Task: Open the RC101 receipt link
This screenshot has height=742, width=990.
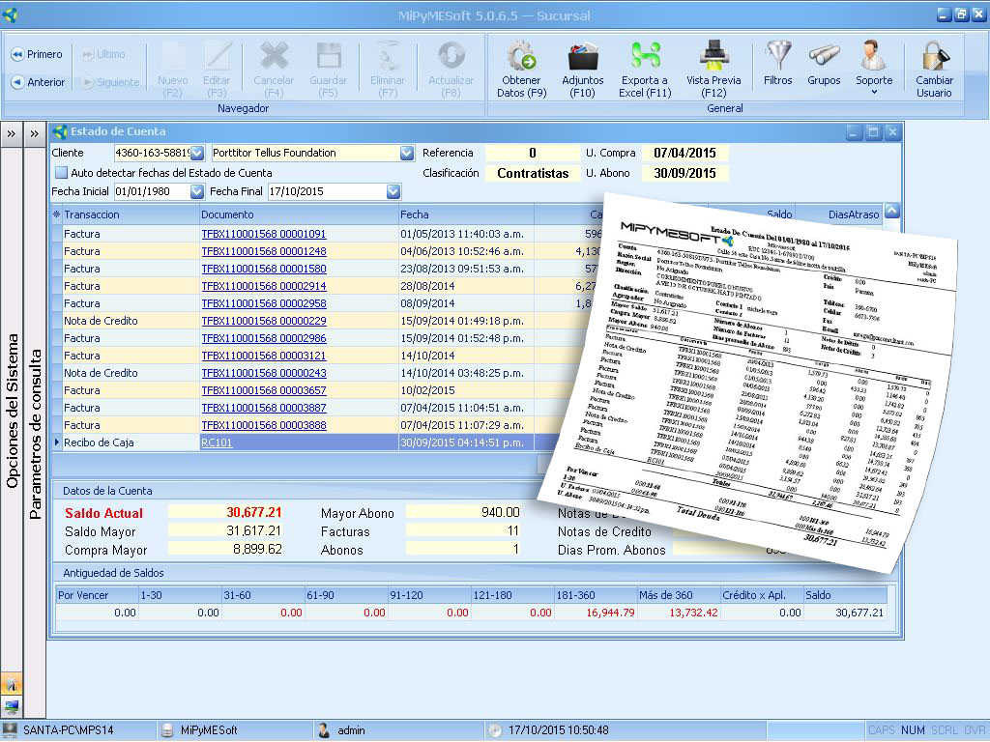Action: click(217, 442)
